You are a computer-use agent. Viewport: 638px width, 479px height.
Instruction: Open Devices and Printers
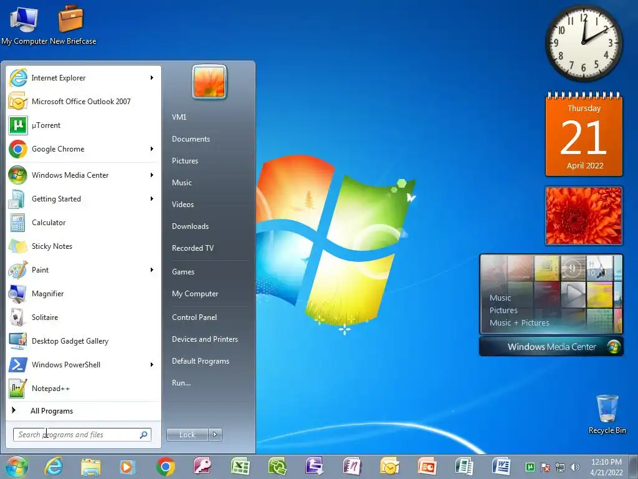(x=204, y=339)
